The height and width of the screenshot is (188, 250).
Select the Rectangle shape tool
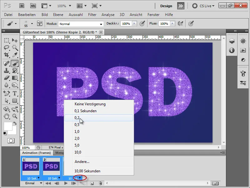pyautogui.click(x=15, y=101)
